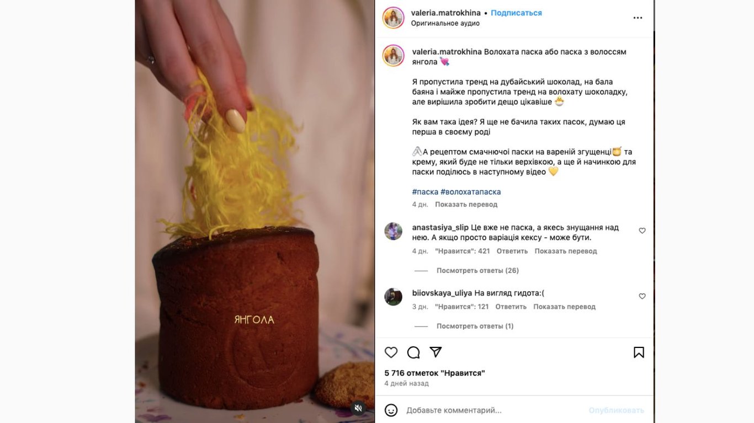The height and width of the screenshot is (423, 754).
Task: Open the emoji picker in the comment field
Action: click(x=392, y=409)
